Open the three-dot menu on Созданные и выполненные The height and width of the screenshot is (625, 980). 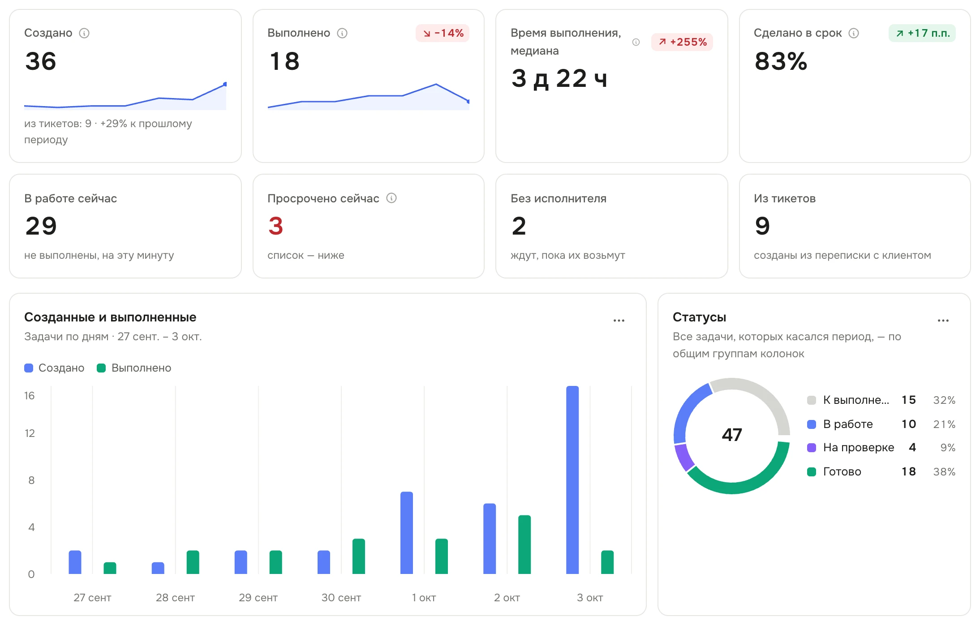click(x=619, y=321)
